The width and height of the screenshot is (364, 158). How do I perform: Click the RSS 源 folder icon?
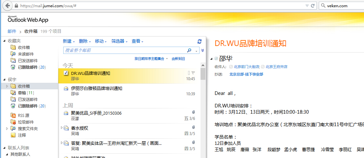pos(13,115)
